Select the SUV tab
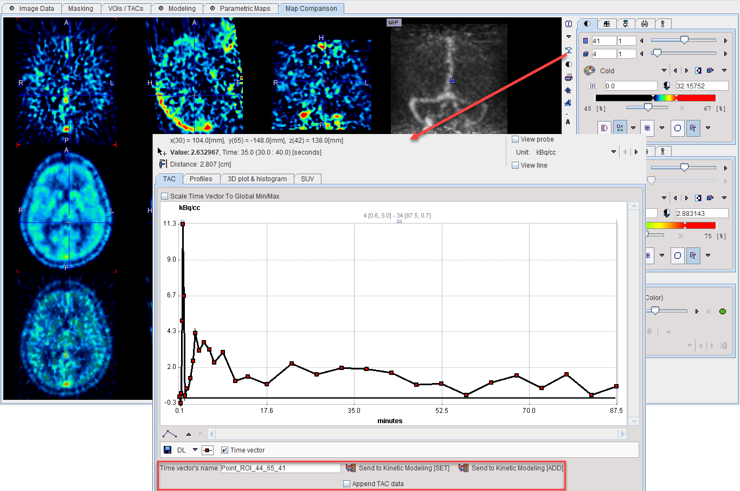The image size is (740, 491). (x=307, y=179)
